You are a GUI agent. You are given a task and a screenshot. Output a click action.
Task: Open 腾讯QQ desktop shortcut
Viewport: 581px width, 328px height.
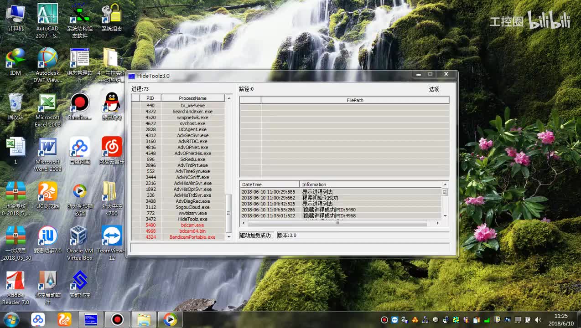[x=112, y=106]
